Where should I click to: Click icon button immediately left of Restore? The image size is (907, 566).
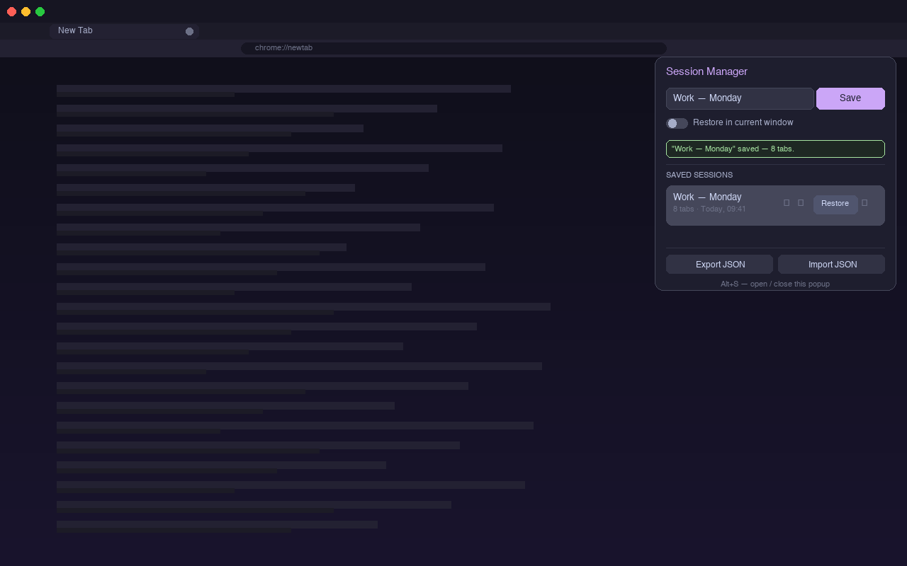[x=801, y=203]
